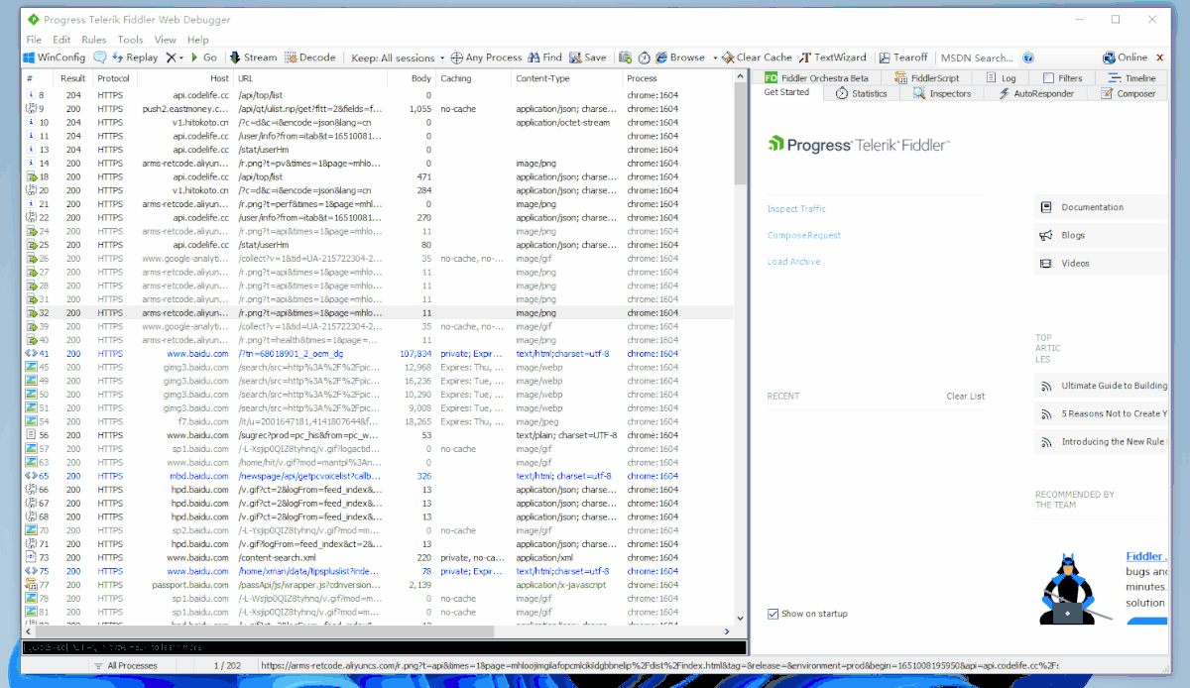
Task: Click the Go resume button
Action: pyautogui.click(x=203, y=57)
